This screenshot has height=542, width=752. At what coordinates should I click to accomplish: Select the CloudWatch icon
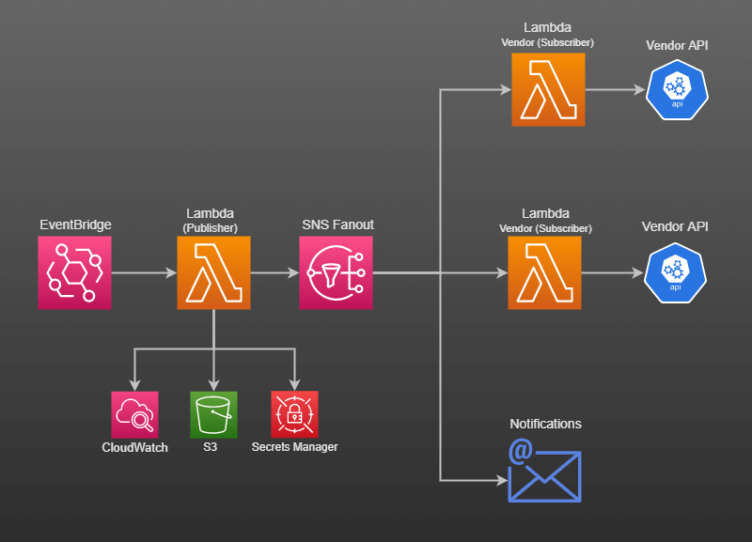pyautogui.click(x=134, y=414)
